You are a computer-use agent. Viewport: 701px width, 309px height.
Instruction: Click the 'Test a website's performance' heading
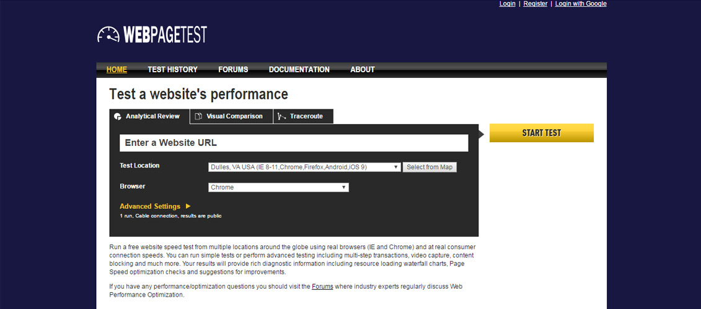pos(198,95)
